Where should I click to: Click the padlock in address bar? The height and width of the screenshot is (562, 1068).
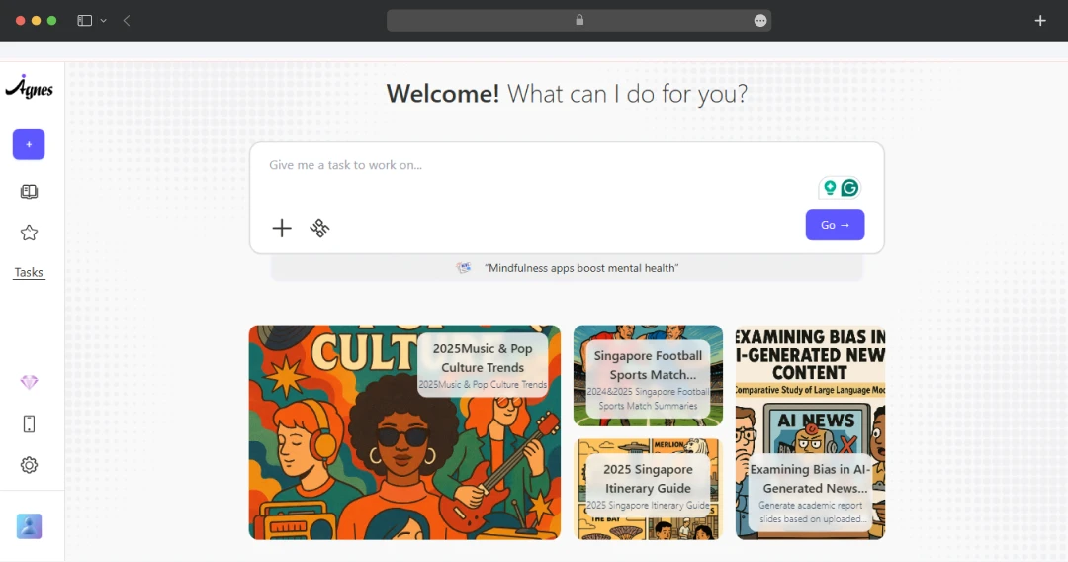click(x=579, y=20)
